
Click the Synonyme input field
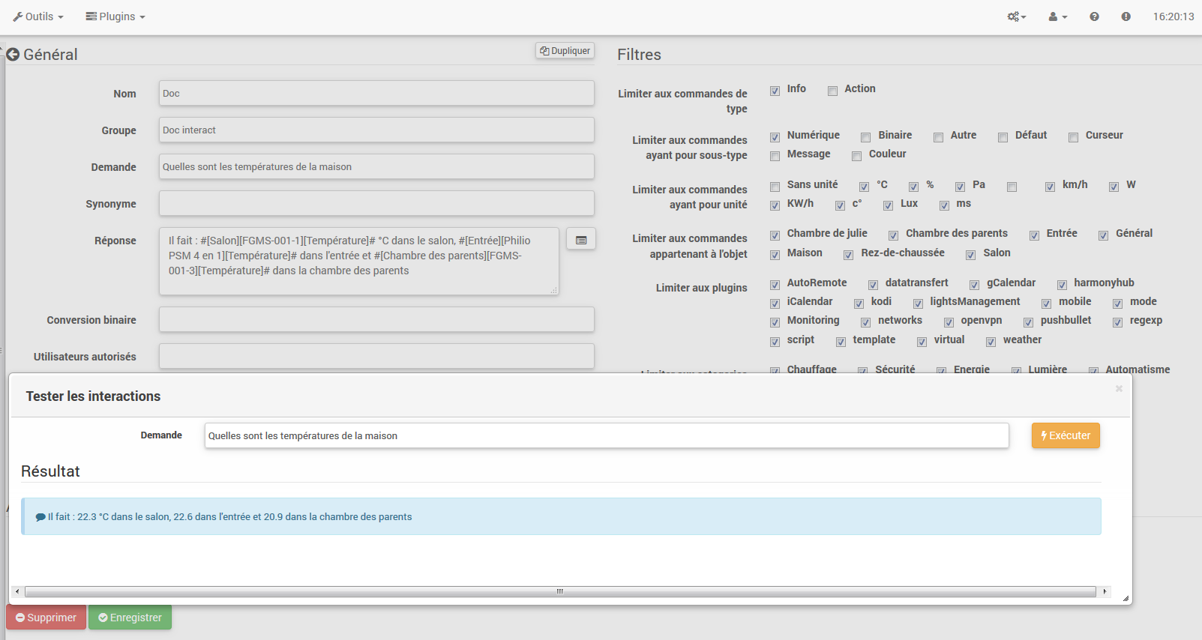point(376,204)
